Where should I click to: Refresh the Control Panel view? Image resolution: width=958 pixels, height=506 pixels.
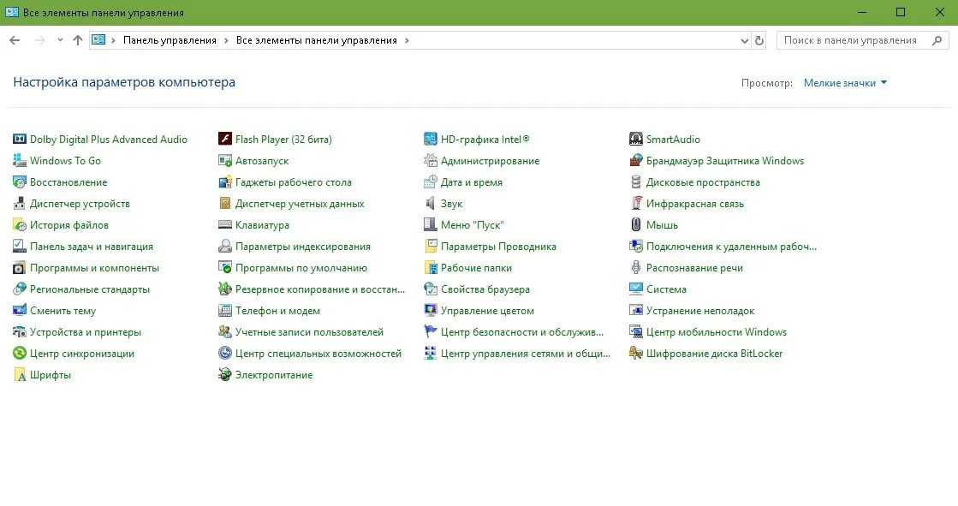tap(759, 41)
